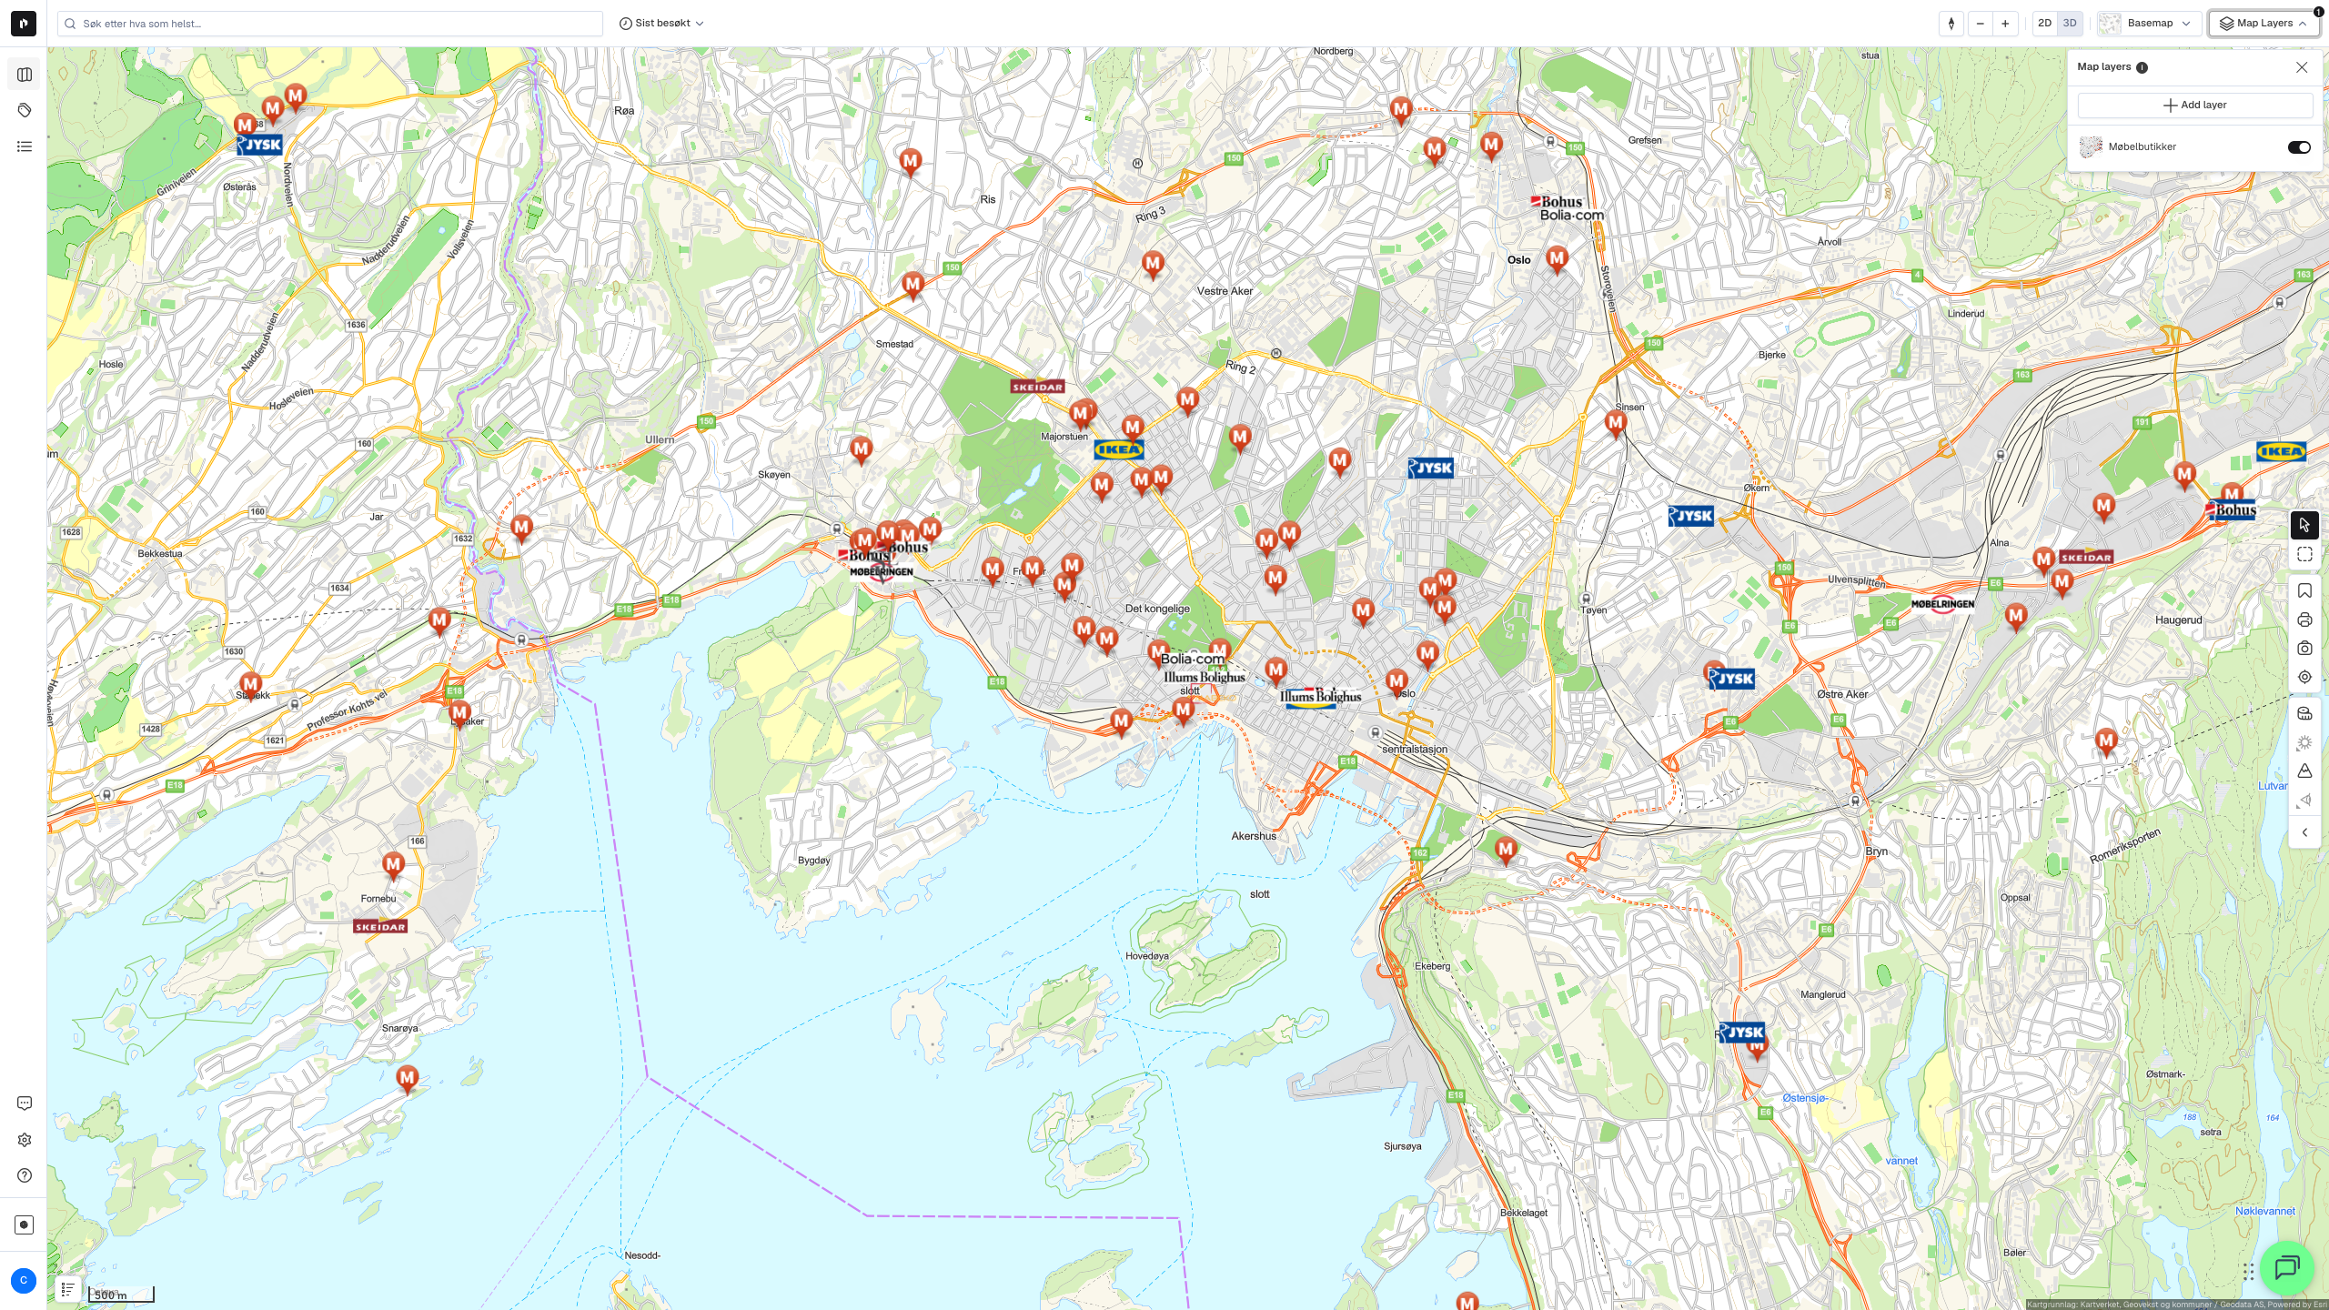The width and height of the screenshot is (2329, 1310).
Task: Select the JYSK marker near Østerås
Action: pos(260,145)
